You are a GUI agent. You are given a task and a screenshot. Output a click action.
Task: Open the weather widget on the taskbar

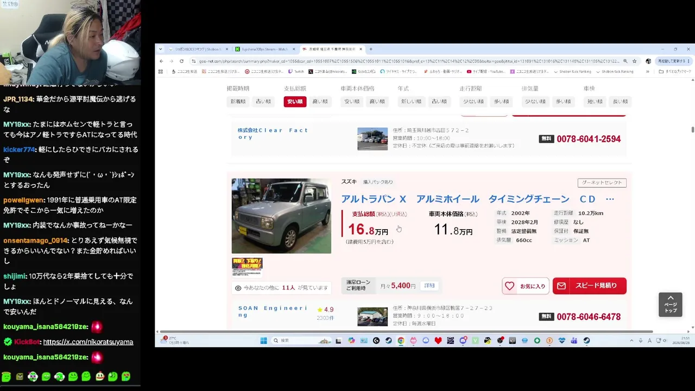pos(175,340)
